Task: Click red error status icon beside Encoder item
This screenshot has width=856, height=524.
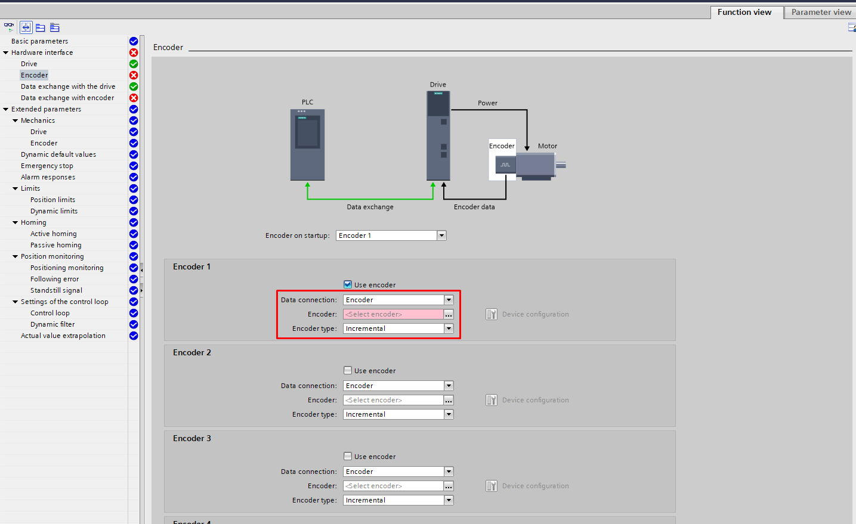Action: click(x=134, y=75)
